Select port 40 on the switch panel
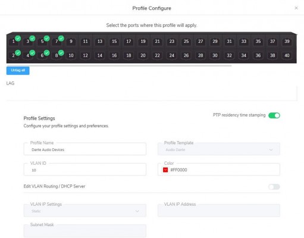304x238 pixels. tap(287, 55)
